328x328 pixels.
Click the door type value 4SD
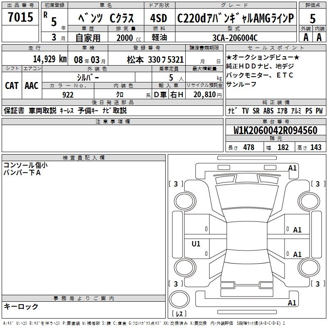(159, 18)
